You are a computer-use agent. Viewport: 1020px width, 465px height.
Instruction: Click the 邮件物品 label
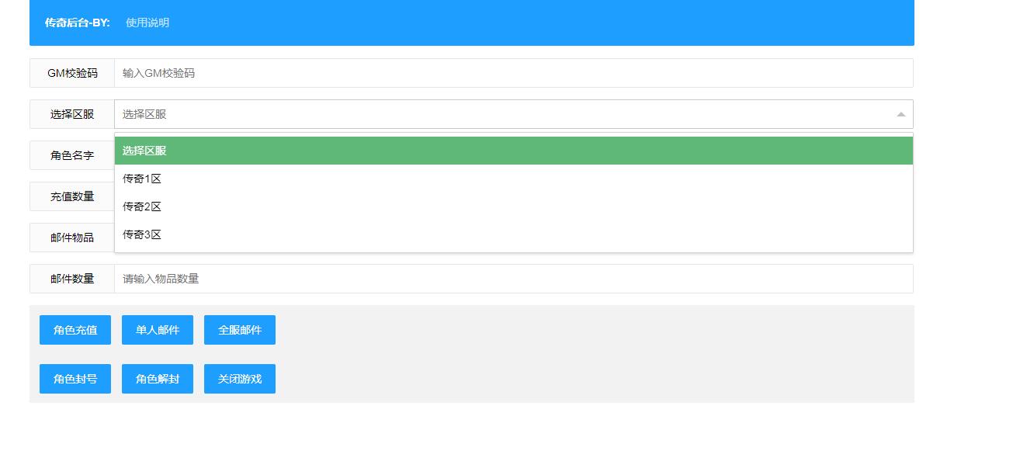click(x=72, y=238)
